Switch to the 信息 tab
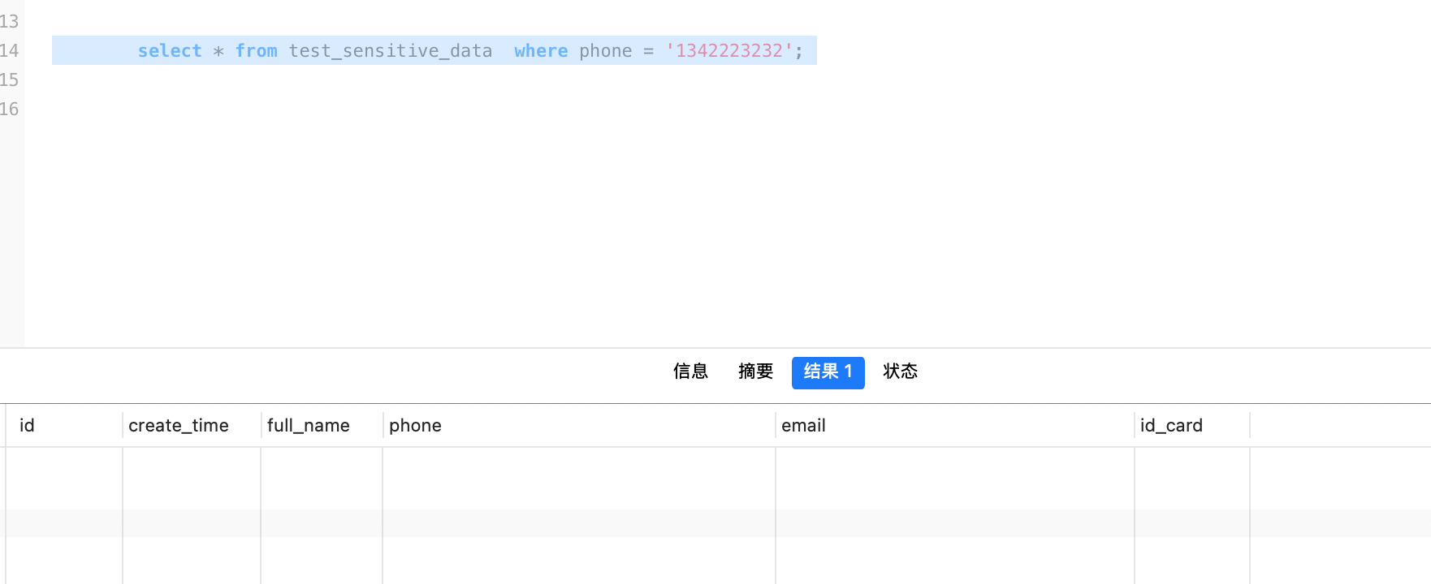The image size is (1431, 584). pos(690,371)
